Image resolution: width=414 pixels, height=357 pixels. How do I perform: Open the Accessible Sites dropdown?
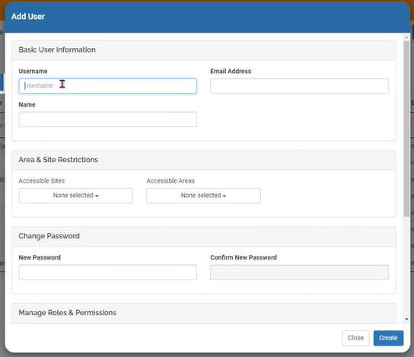coord(76,196)
